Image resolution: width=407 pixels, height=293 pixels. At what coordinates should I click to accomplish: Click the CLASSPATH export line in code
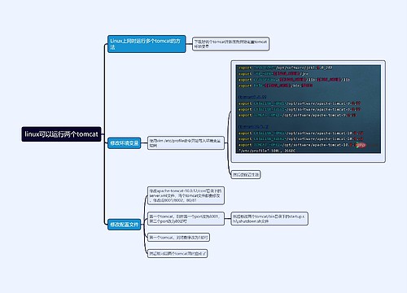coord(294,80)
